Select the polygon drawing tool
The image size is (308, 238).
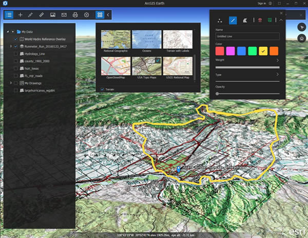245,21
